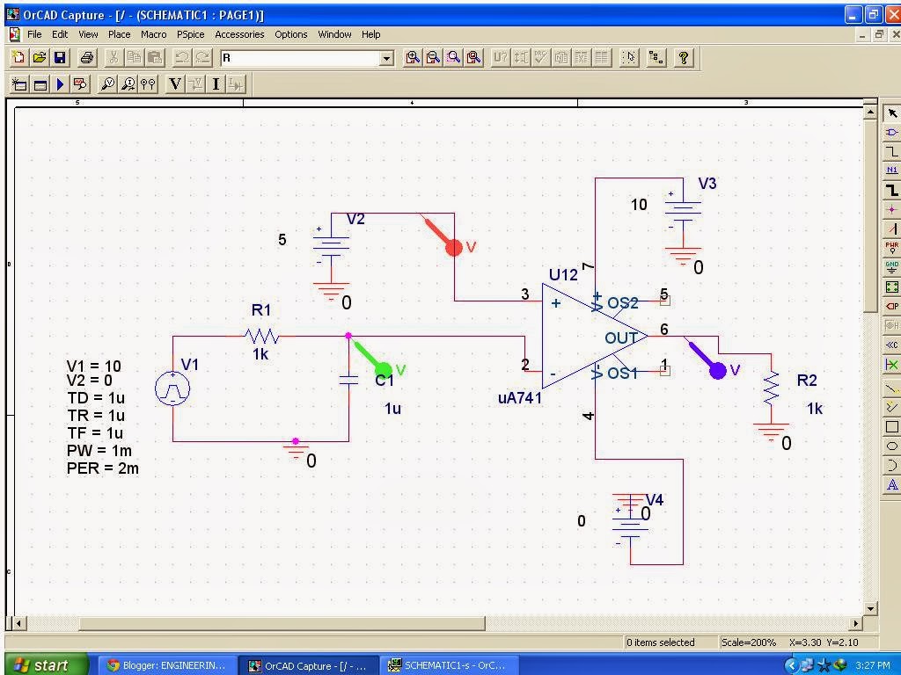Select the Place Rectangle tool
Viewport: 901px width, 675px height.
[892, 427]
